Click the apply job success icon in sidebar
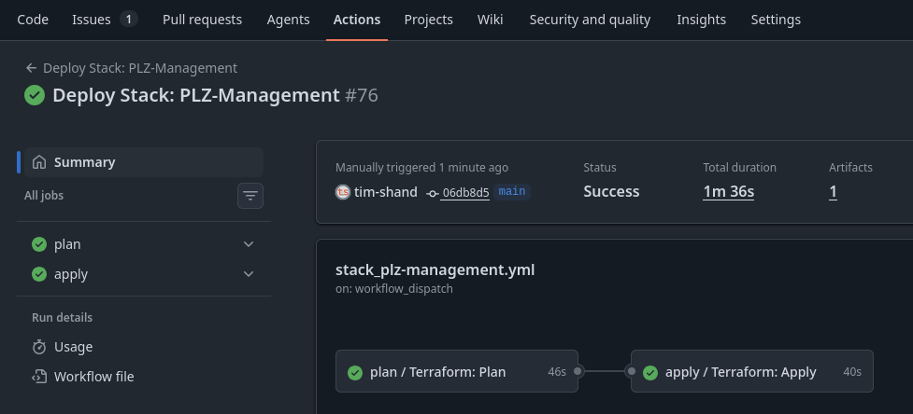The width and height of the screenshot is (913, 414). click(39, 274)
